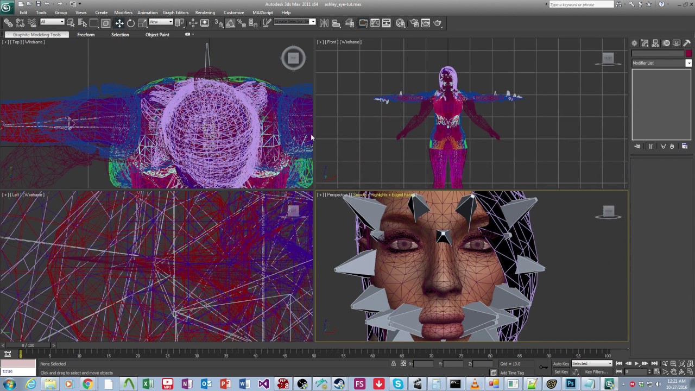The width and height of the screenshot is (695, 391).
Task: Open Select by Name dialog
Action: pos(83,23)
